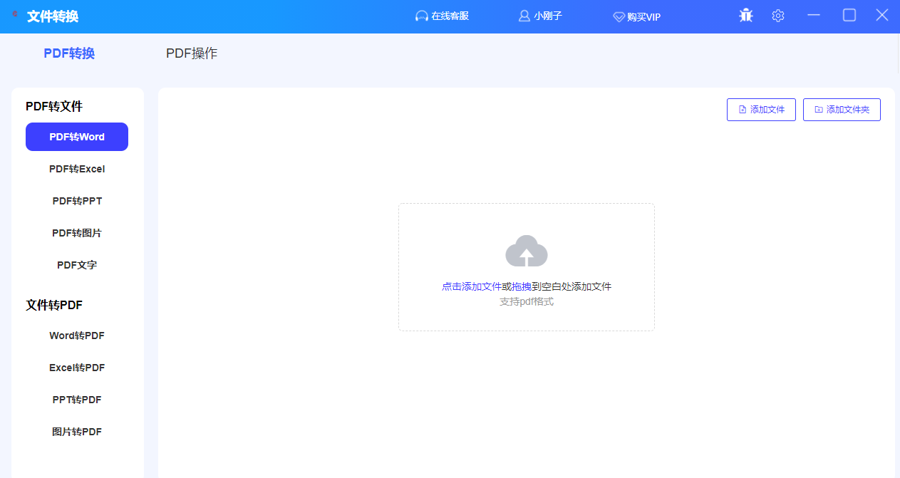This screenshot has height=478, width=900.
Task: Select PDF转图片 in the sidebar
Action: pyautogui.click(x=77, y=233)
